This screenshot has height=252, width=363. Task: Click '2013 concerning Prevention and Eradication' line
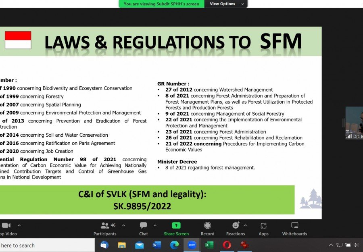(73, 124)
